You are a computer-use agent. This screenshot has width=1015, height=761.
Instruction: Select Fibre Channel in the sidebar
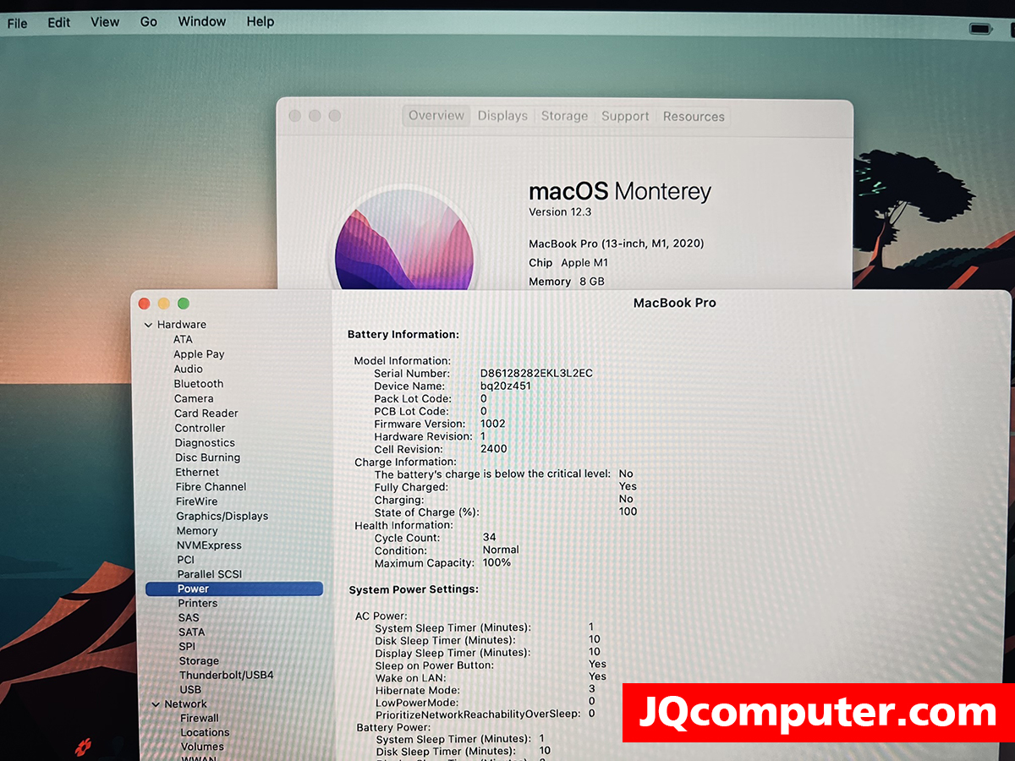point(211,487)
